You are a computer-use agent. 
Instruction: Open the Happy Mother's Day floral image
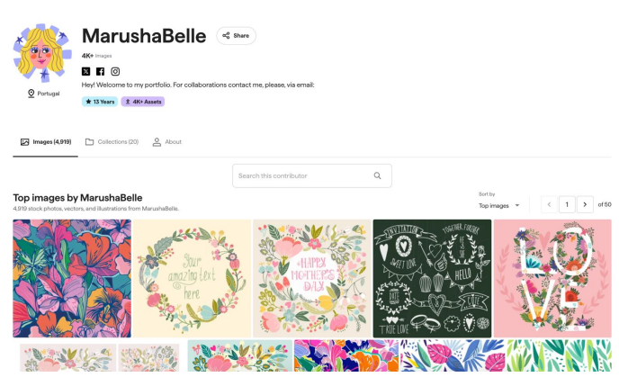click(x=312, y=278)
